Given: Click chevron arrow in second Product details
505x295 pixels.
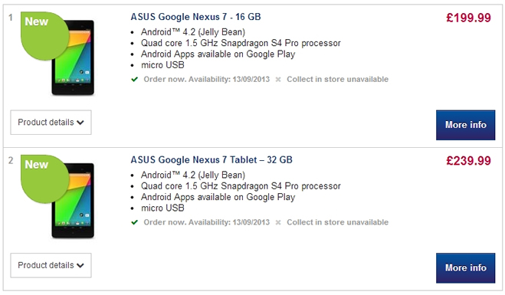Looking at the screenshot, I should pos(80,266).
